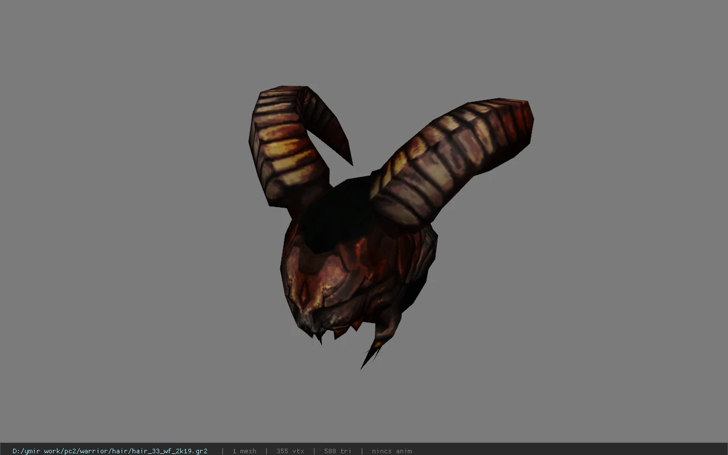The image size is (728, 455).
Task: Click the horned helmet 3D model
Action: [390, 226]
